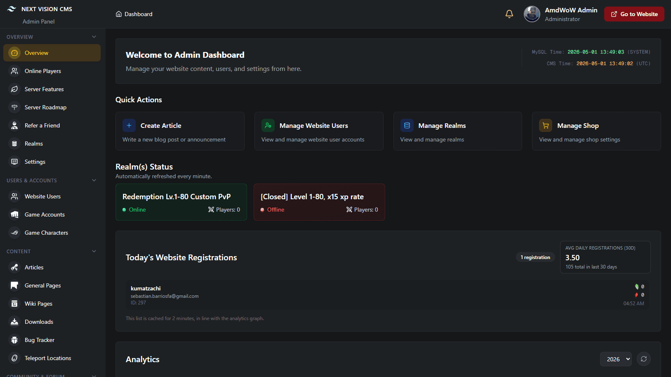Open the 2026 year dropdown
The width and height of the screenshot is (671, 377).
pos(616,359)
